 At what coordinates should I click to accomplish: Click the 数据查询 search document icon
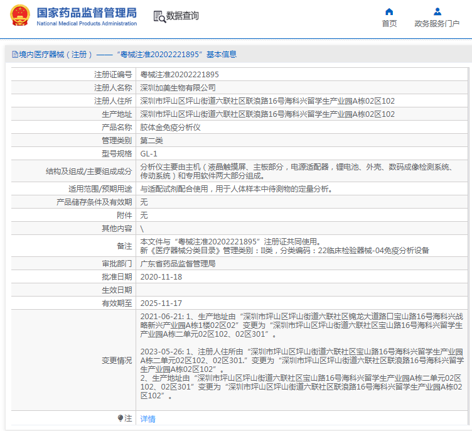pyautogui.click(x=159, y=16)
